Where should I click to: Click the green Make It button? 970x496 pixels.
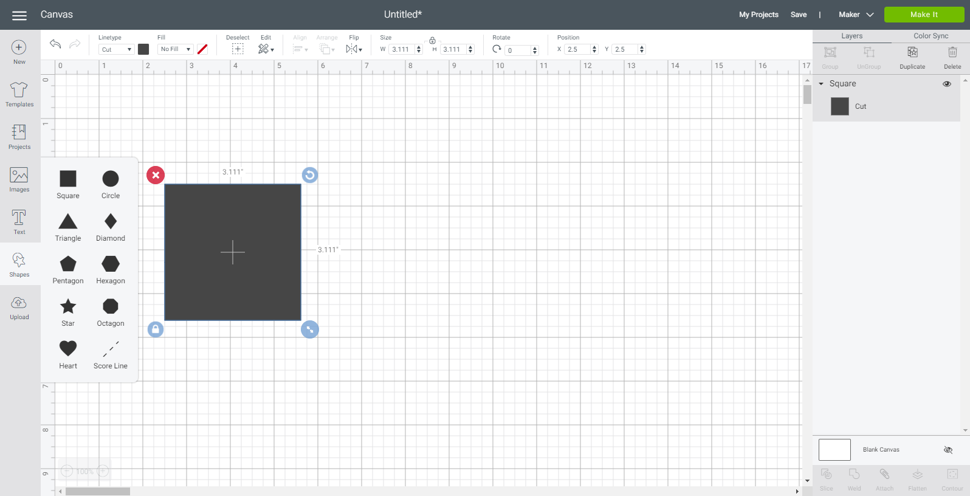pos(924,15)
